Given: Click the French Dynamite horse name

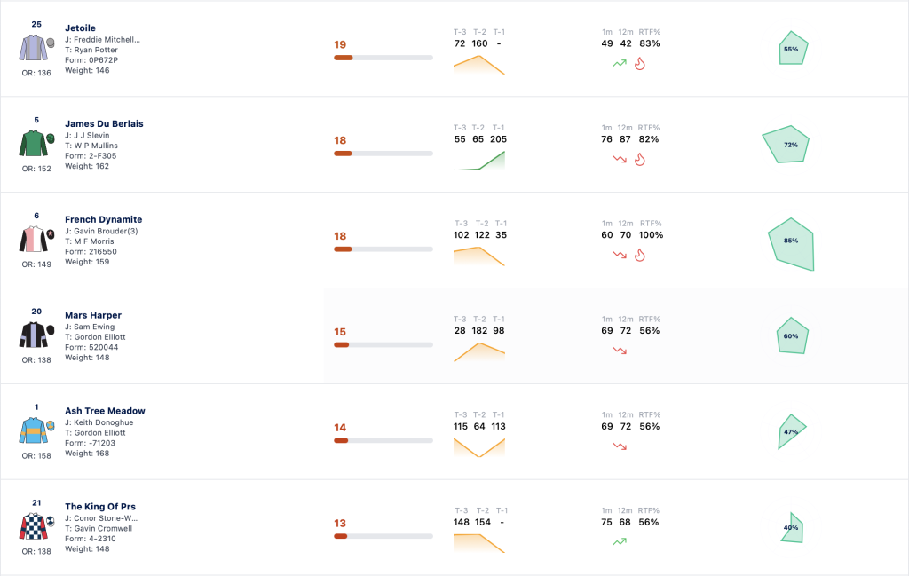Looking at the screenshot, I should [103, 219].
